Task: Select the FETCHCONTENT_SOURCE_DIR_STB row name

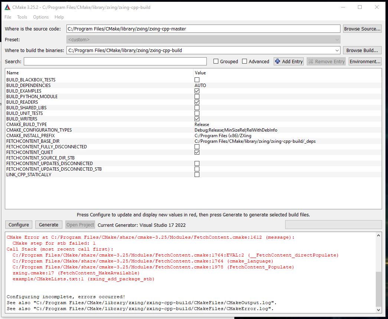Action: coord(40,158)
